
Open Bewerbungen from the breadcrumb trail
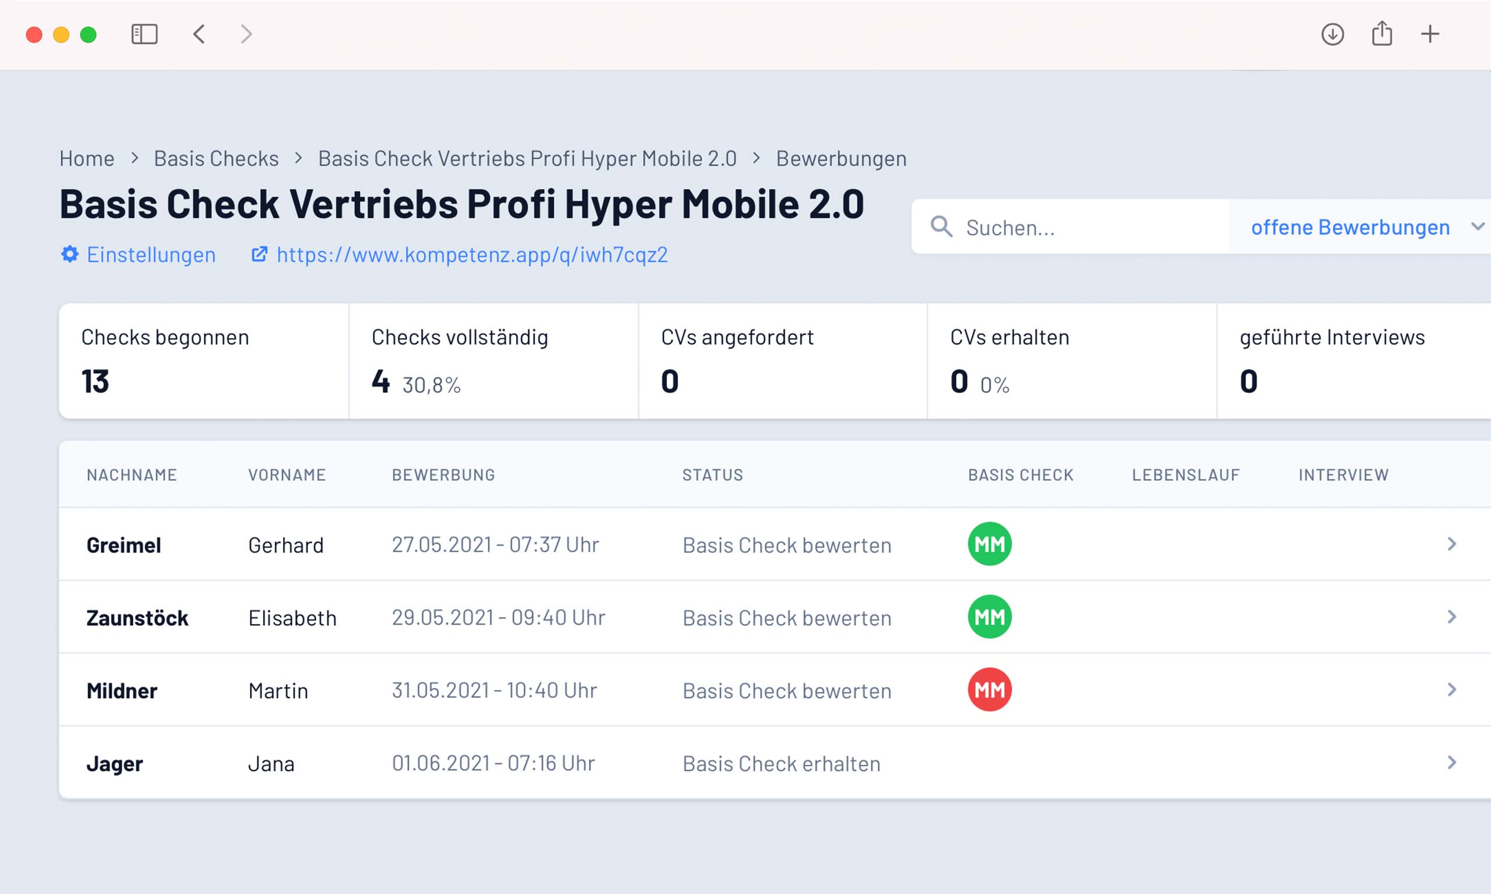click(x=840, y=158)
